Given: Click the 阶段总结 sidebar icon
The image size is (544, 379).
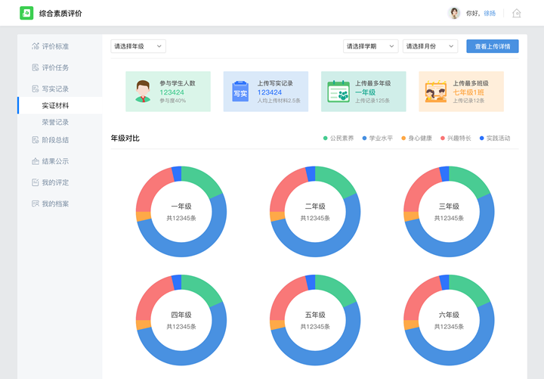Looking at the screenshot, I should [x=36, y=140].
